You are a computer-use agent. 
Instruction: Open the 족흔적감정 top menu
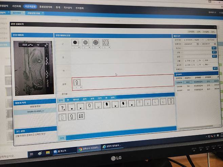[30, 7]
